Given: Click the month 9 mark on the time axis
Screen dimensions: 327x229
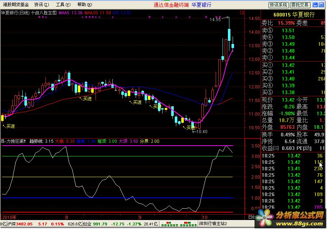Looking at the screenshot, I should pyautogui.click(x=140, y=217).
